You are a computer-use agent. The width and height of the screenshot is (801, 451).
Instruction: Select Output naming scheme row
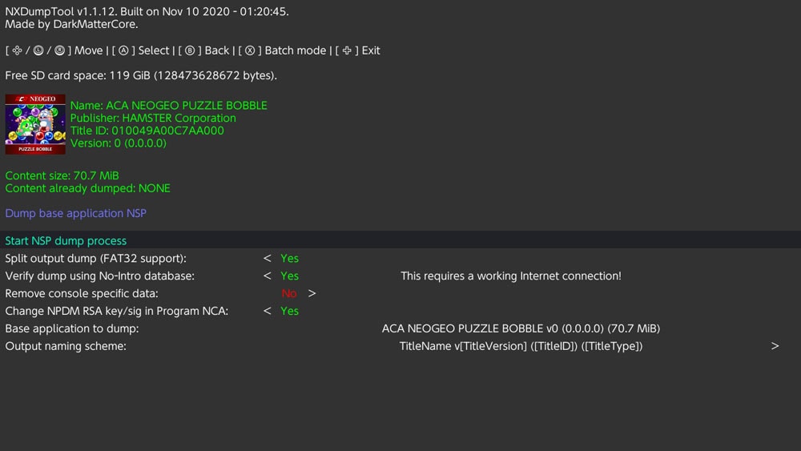pyautogui.click(x=66, y=346)
